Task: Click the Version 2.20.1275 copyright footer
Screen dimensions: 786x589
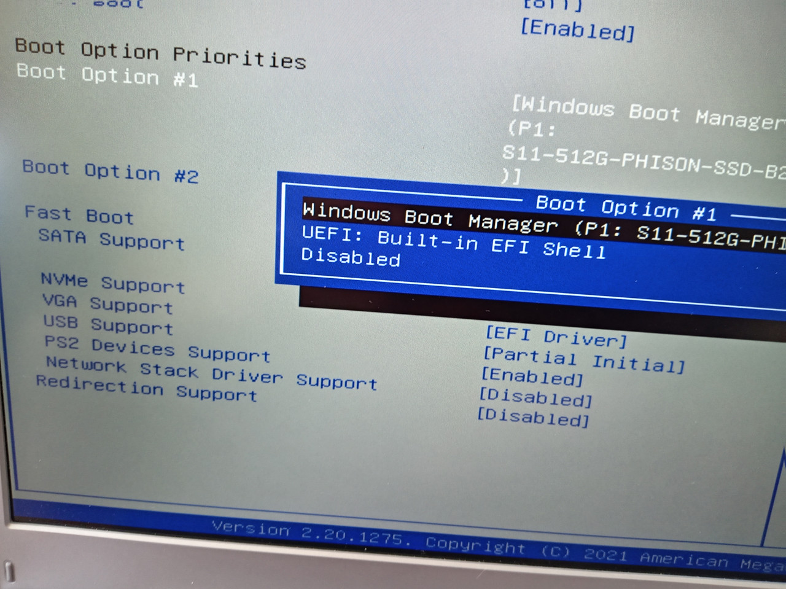Action: [x=499, y=546]
